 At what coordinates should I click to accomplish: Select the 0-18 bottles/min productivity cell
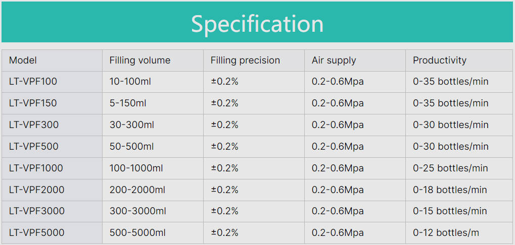pyautogui.click(x=450, y=190)
